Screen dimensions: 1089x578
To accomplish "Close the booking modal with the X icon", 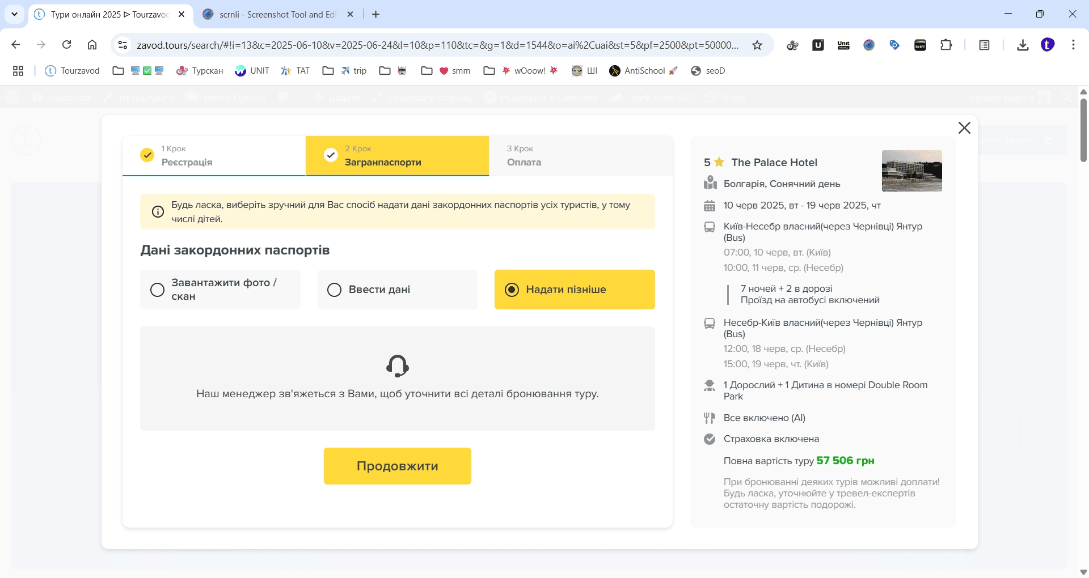I will (964, 128).
